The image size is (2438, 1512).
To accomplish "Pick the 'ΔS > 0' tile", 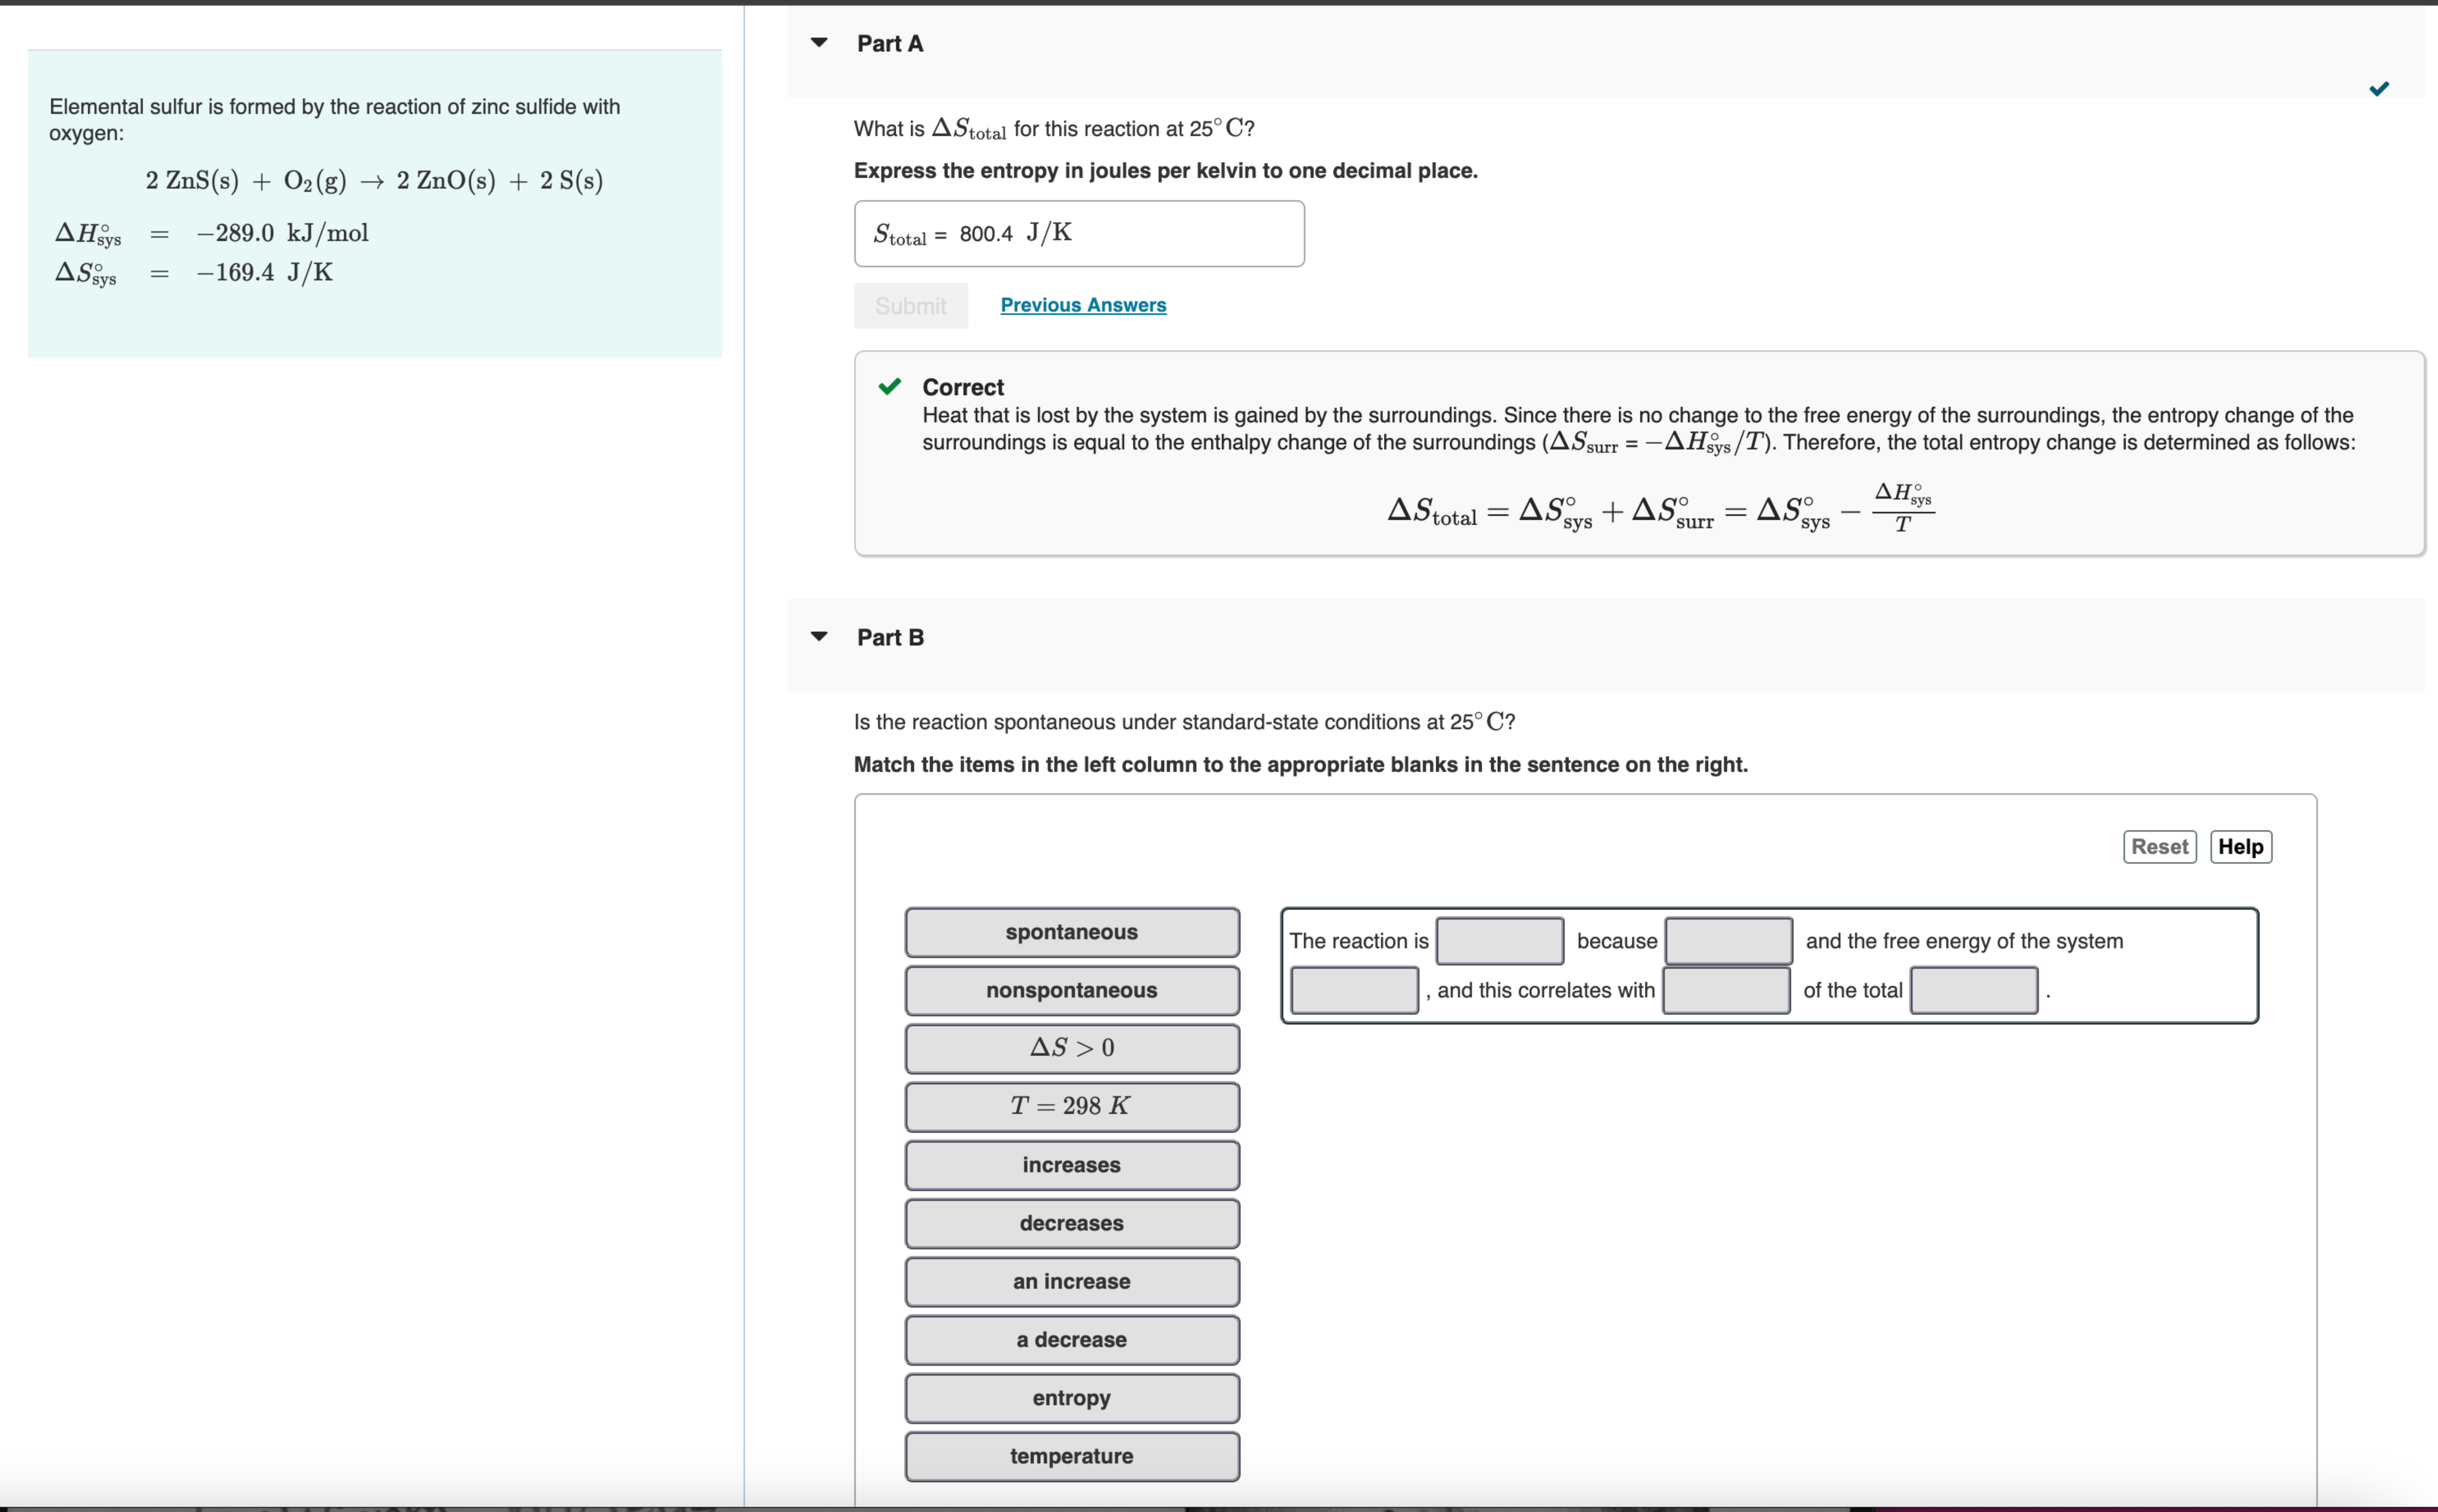I will (1072, 1048).
